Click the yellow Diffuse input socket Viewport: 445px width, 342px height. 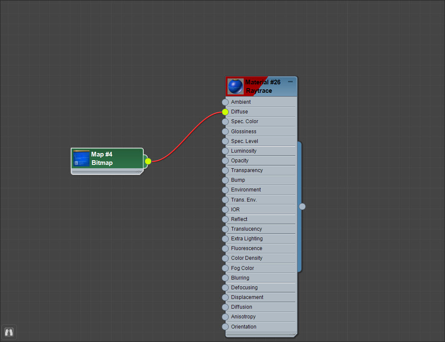click(225, 112)
